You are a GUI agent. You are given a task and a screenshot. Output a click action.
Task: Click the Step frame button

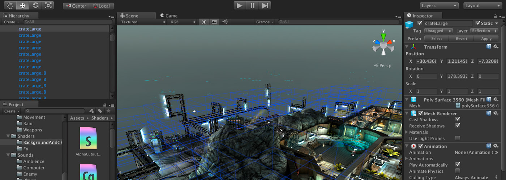265,5
